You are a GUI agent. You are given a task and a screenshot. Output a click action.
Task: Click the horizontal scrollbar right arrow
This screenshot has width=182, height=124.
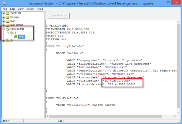pos(175,116)
